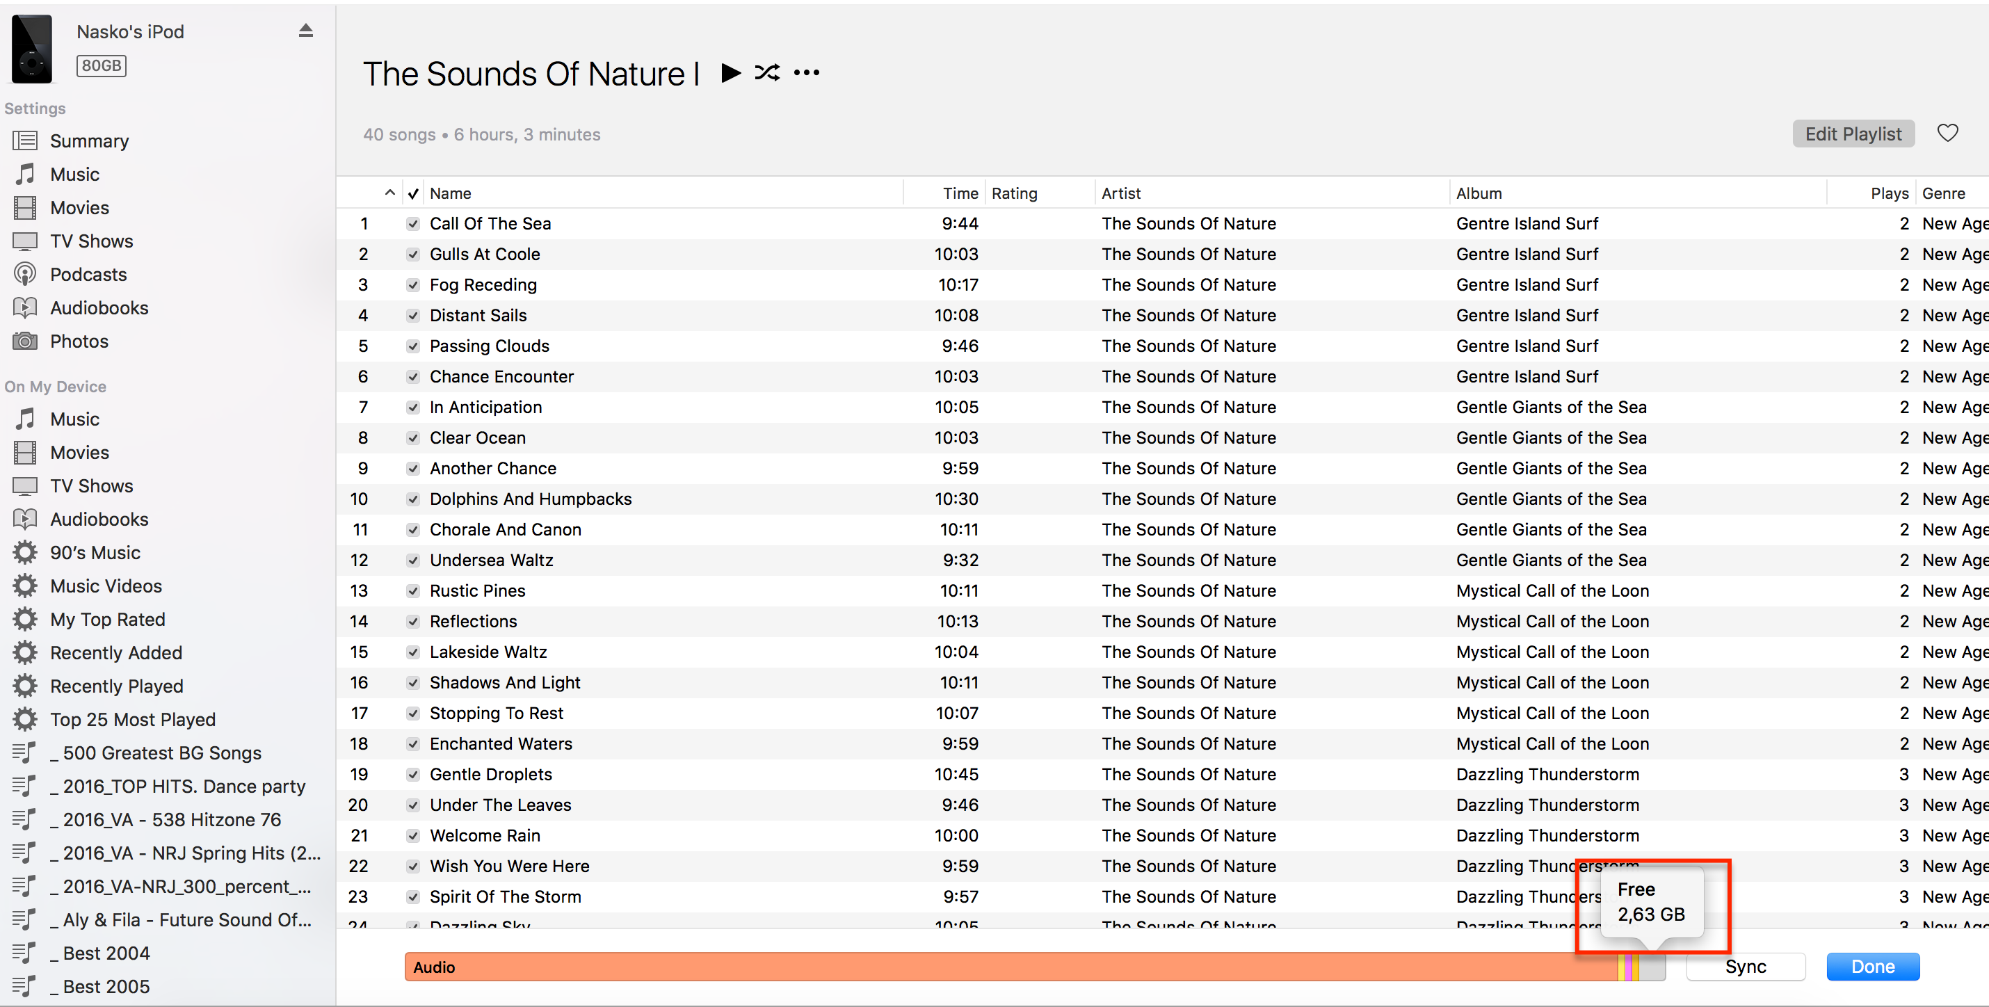1989x1007 pixels.
Task: Uncheck the Dolphins And Humpbacks song
Action: [413, 499]
